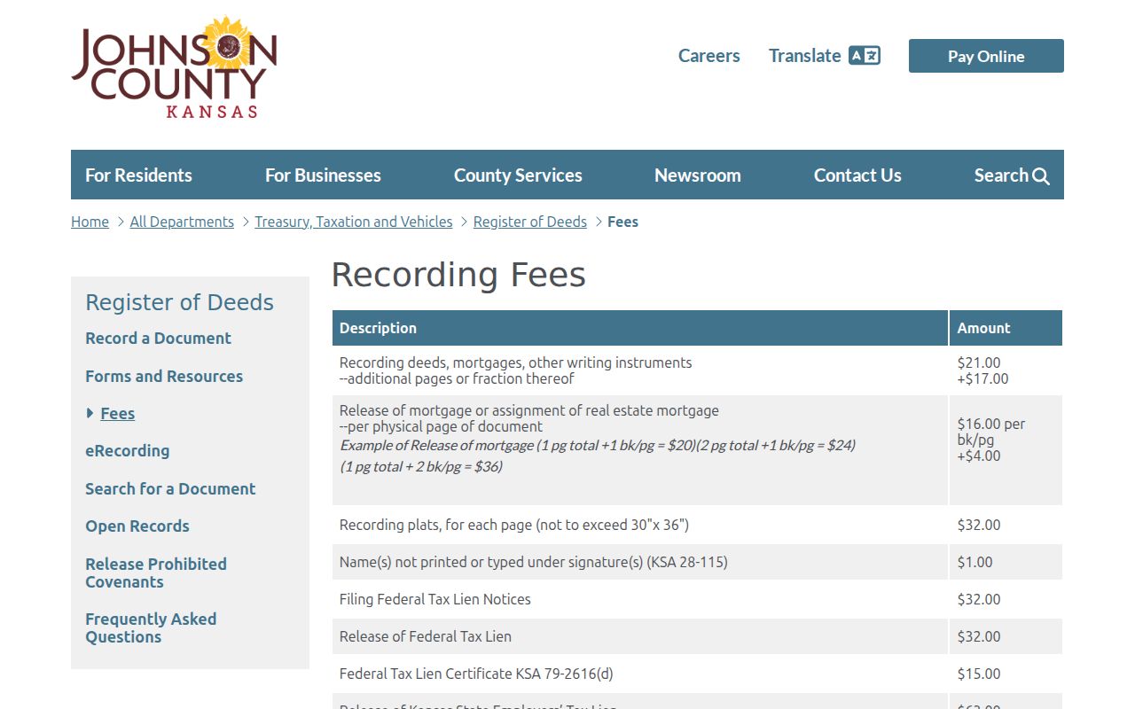The height and width of the screenshot is (709, 1135).
Task: Open the For Businesses menu
Action: [323, 175]
